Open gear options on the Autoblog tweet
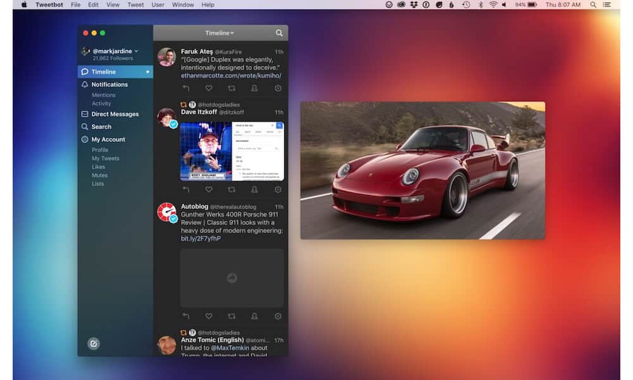Viewport: 633px width, 380px height. 278,316
